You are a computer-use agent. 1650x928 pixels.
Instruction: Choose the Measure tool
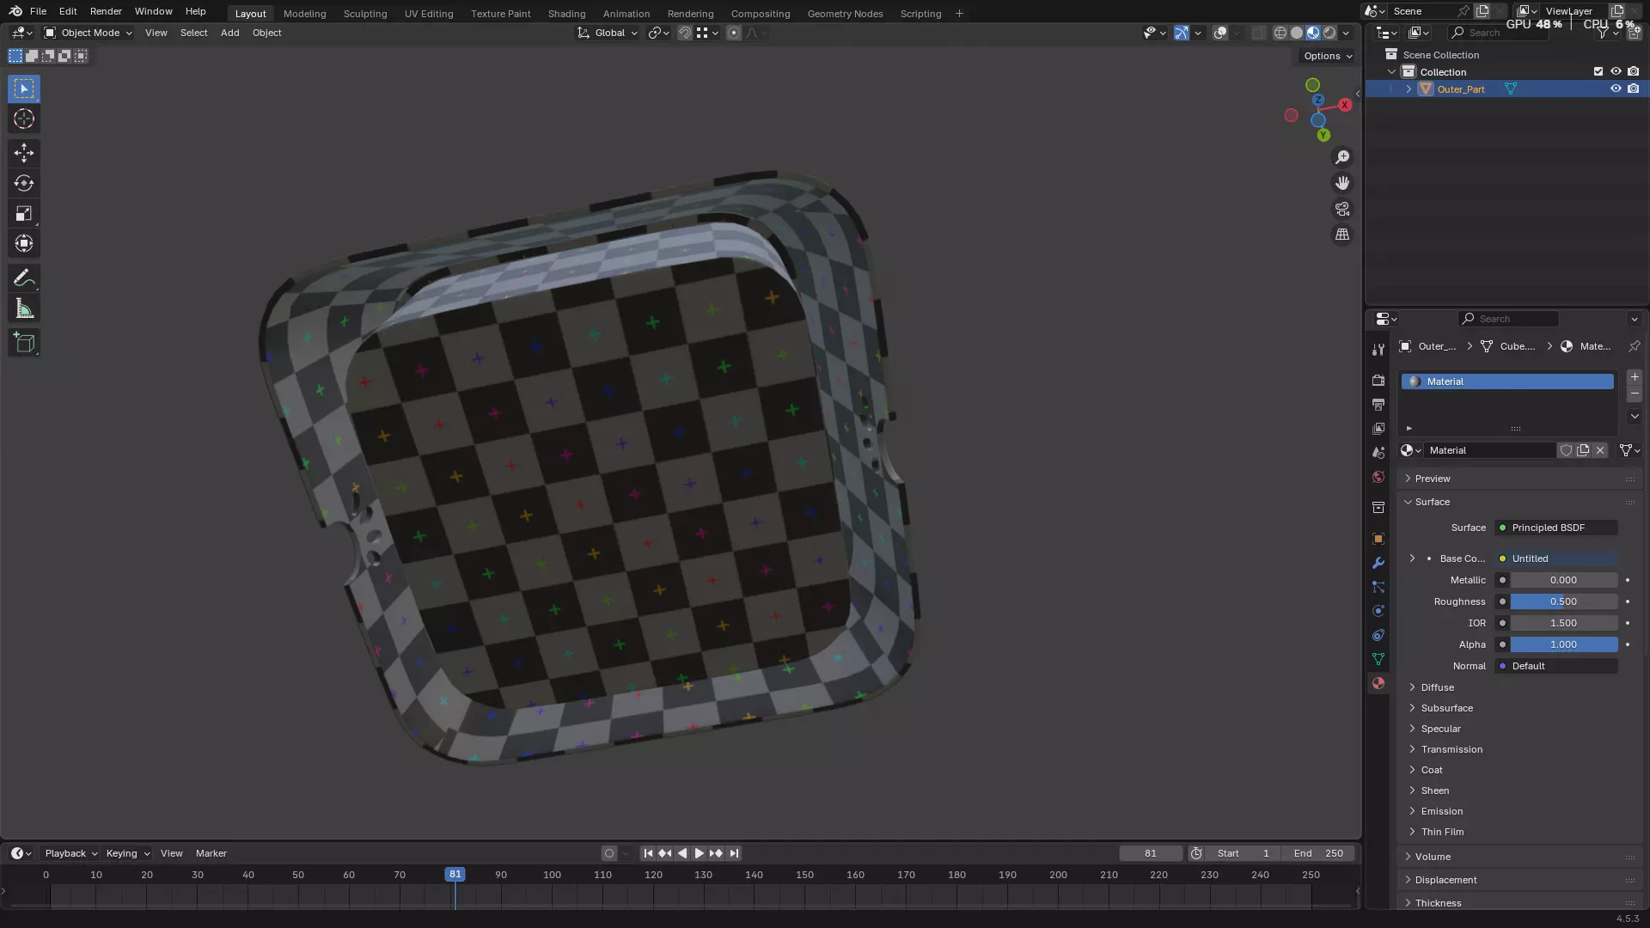click(24, 309)
